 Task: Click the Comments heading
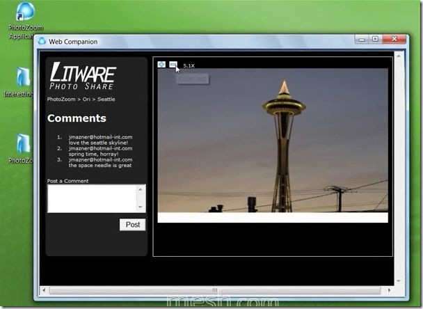point(77,118)
